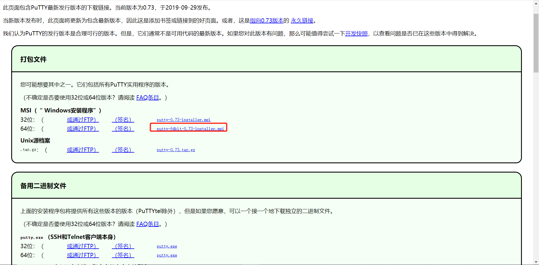
Task: Click the 备用二进制文件 section heading
Action: tap(43, 186)
